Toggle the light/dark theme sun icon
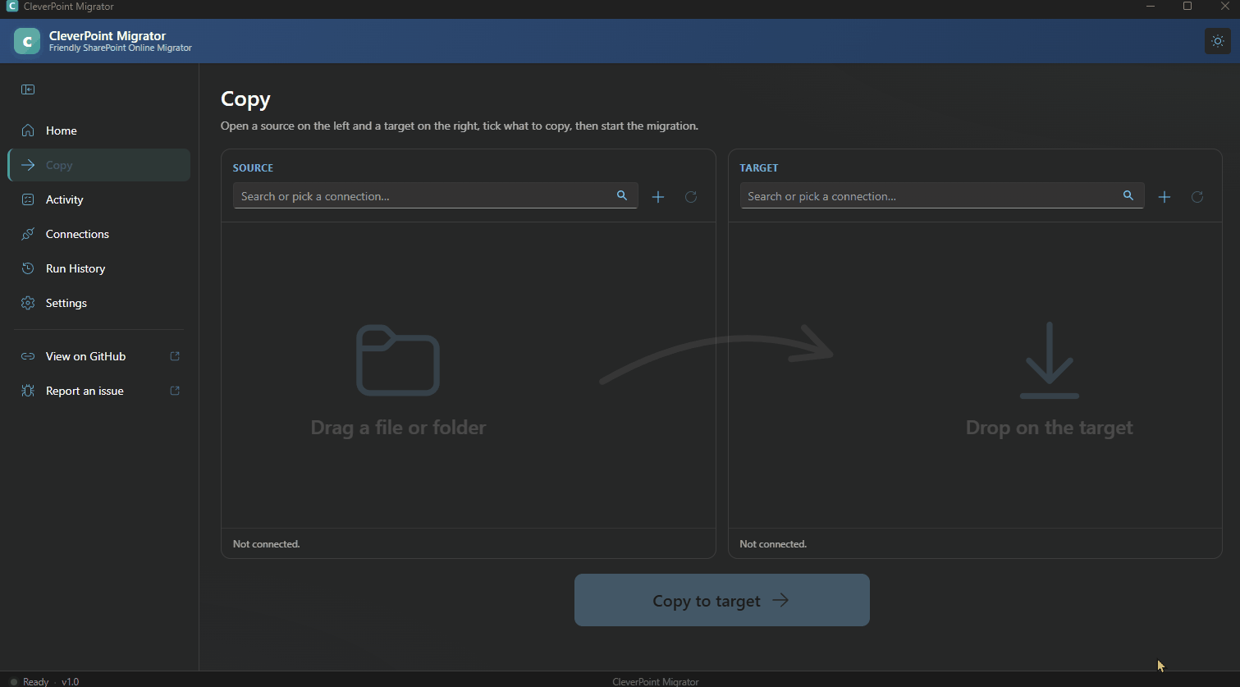The image size is (1240, 687). click(x=1217, y=41)
